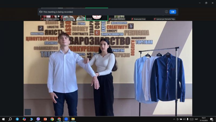This screenshot has height=122, width=216.
Task: Click the microphone icon in the system tray
Action: pyautogui.click(x=187, y=119)
